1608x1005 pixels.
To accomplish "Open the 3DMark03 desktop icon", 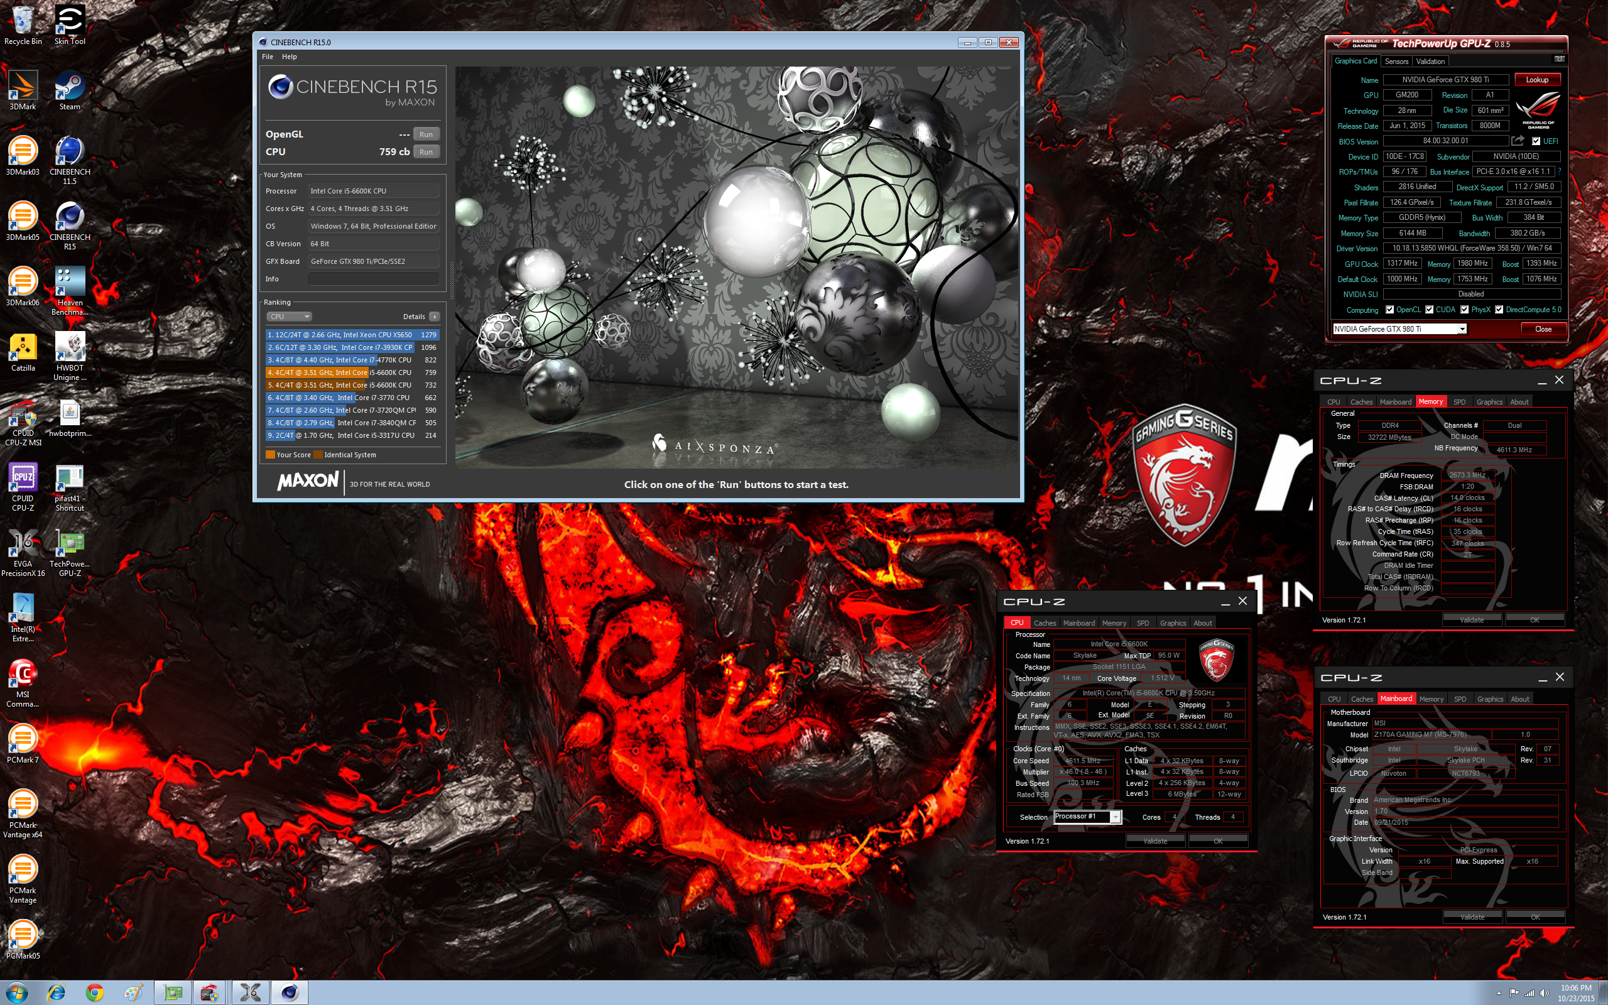I will click(x=23, y=156).
